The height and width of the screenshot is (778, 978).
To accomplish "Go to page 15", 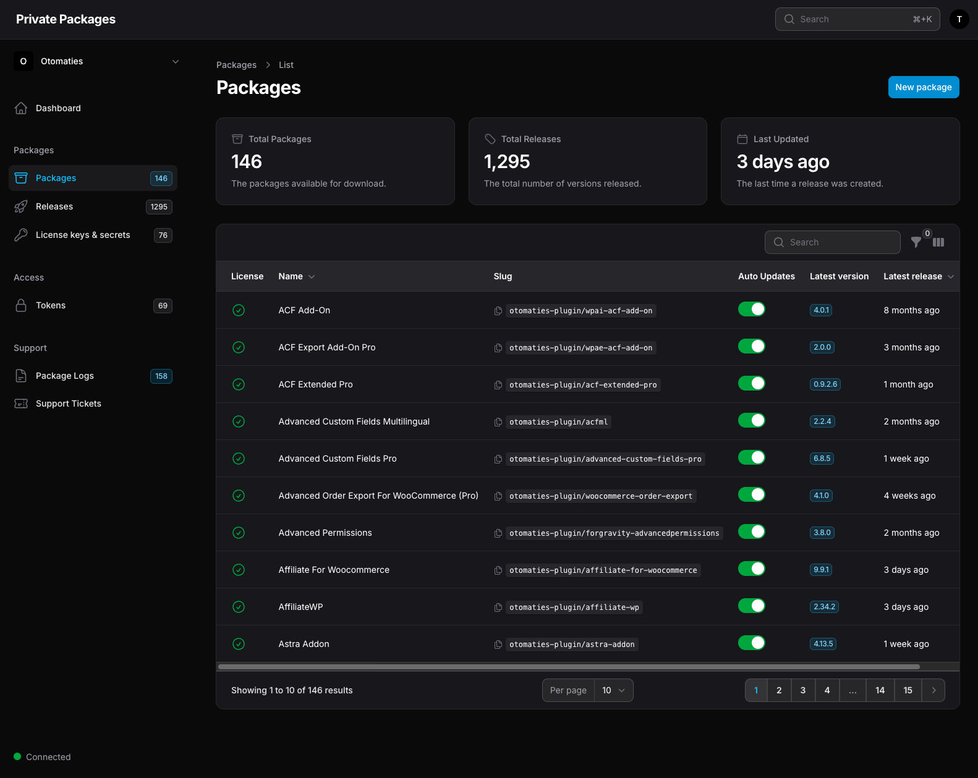I will (908, 690).
